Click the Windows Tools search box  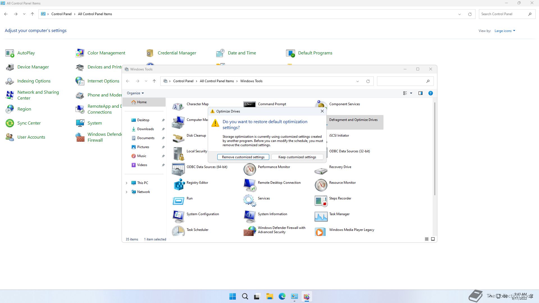pos(405,81)
